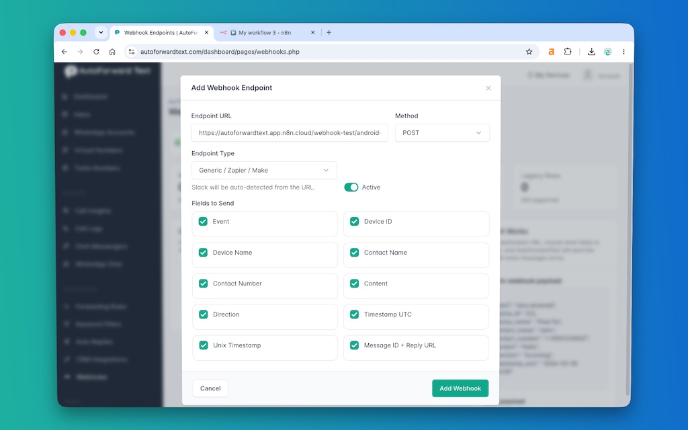Uncheck the Contact Number field
The image size is (688, 430).
pos(203,284)
